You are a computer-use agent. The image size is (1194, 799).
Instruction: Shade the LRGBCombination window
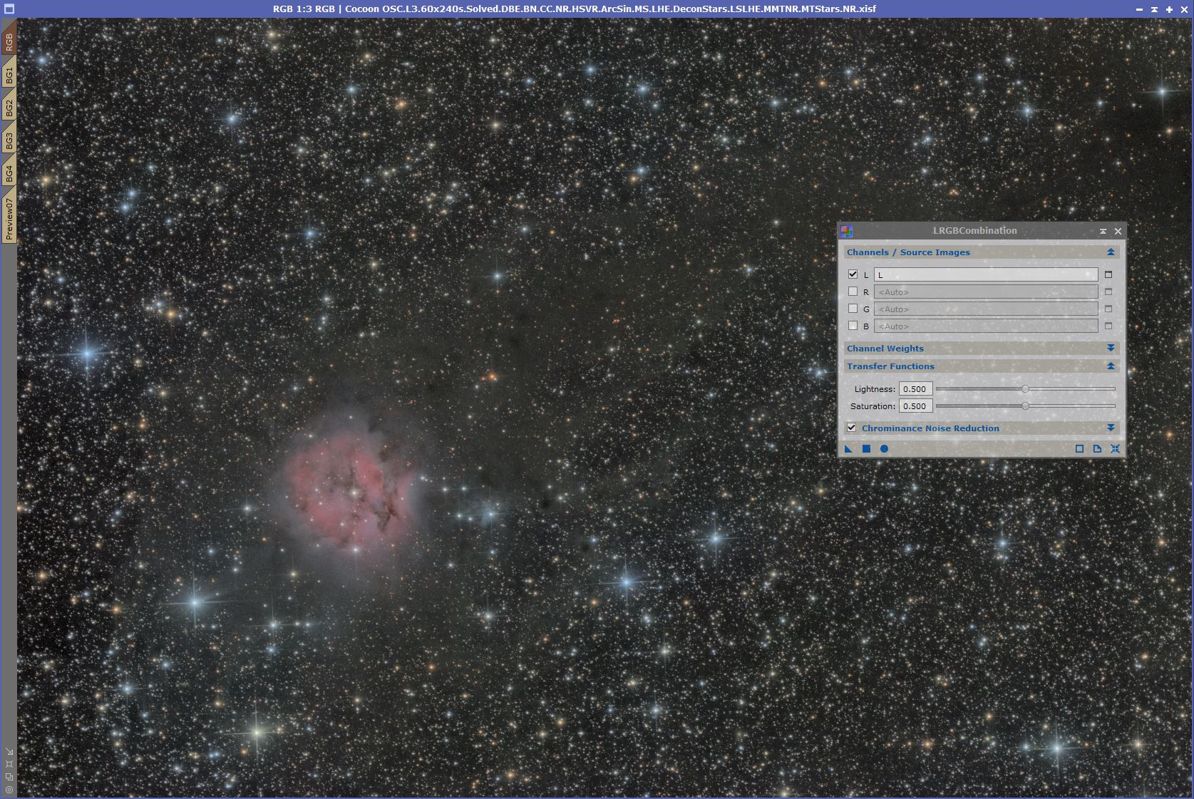(x=1103, y=231)
